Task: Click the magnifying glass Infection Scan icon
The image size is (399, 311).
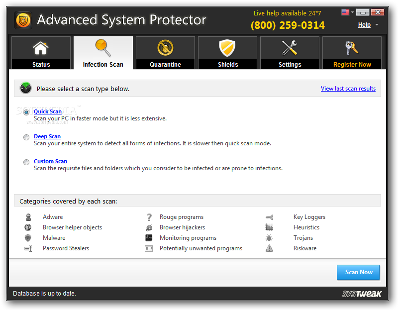Action: coord(103,48)
